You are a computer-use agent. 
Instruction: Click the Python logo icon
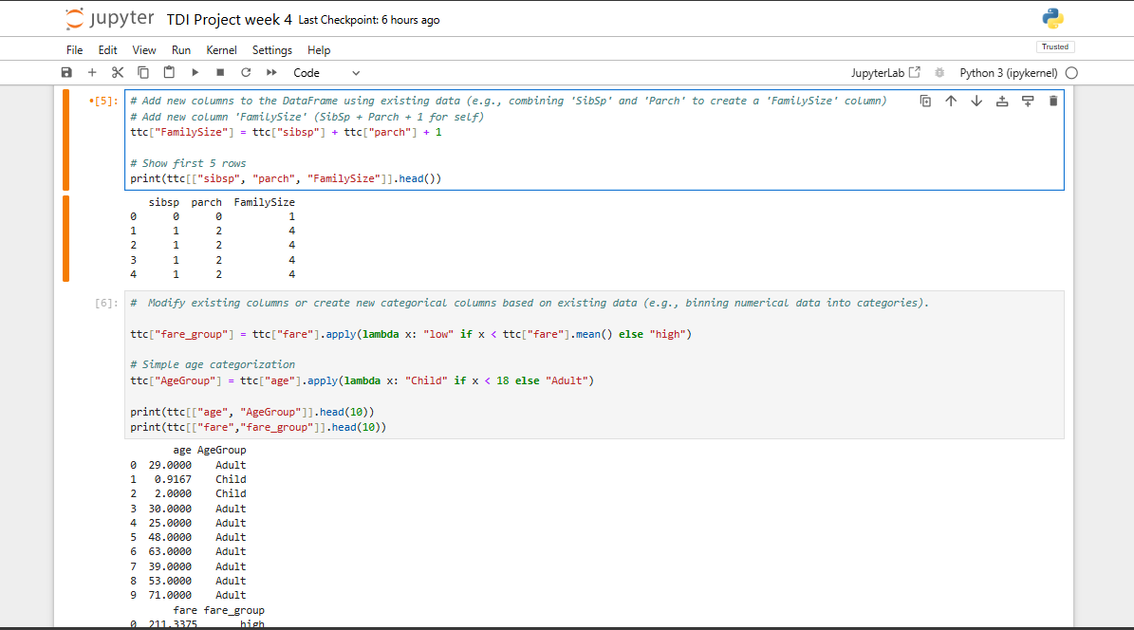click(x=1053, y=19)
